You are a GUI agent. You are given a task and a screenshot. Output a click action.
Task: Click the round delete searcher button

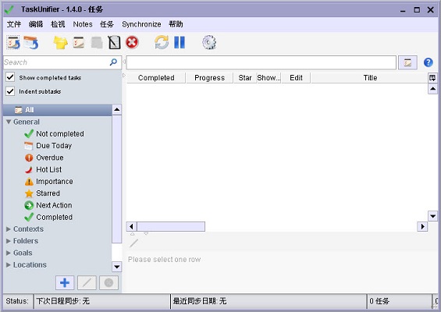click(x=108, y=282)
